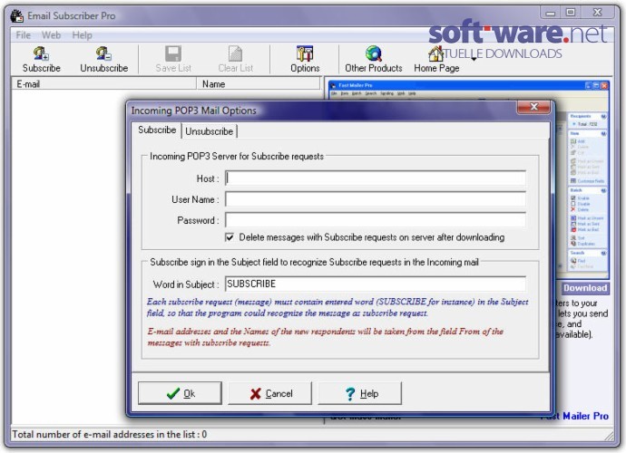
Task: Focus the Password input field
Action: (376, 220)
